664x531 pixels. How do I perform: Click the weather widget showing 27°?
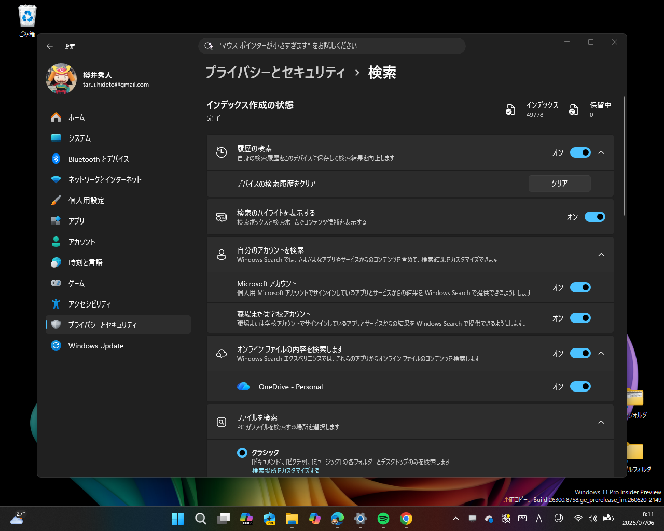point(18,518)
